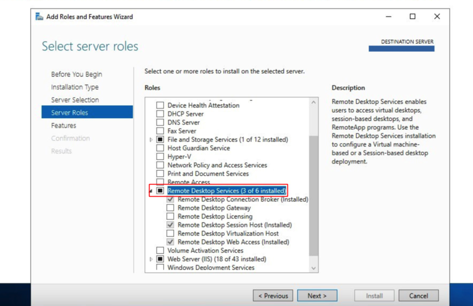This screenshot has width=473, height=306.
Task: Select File and Storage Services (1 of 12 installed) text
Action: [228, 139]
